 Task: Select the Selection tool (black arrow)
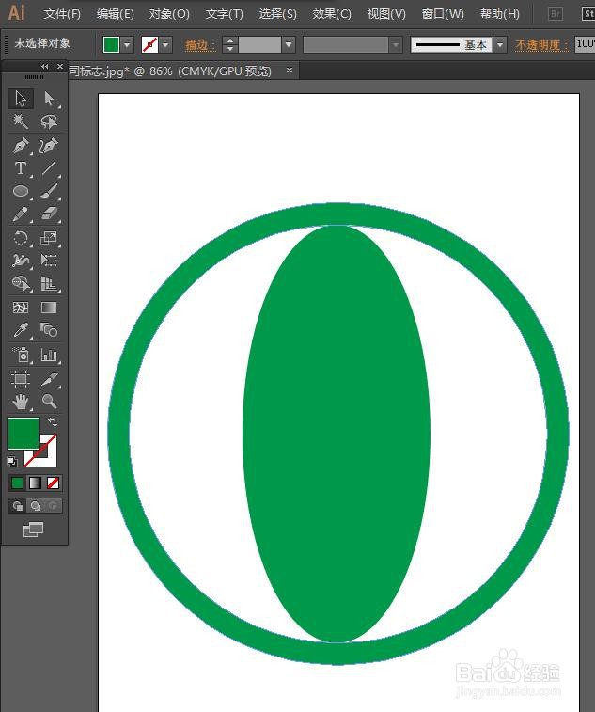click(21, 99)
